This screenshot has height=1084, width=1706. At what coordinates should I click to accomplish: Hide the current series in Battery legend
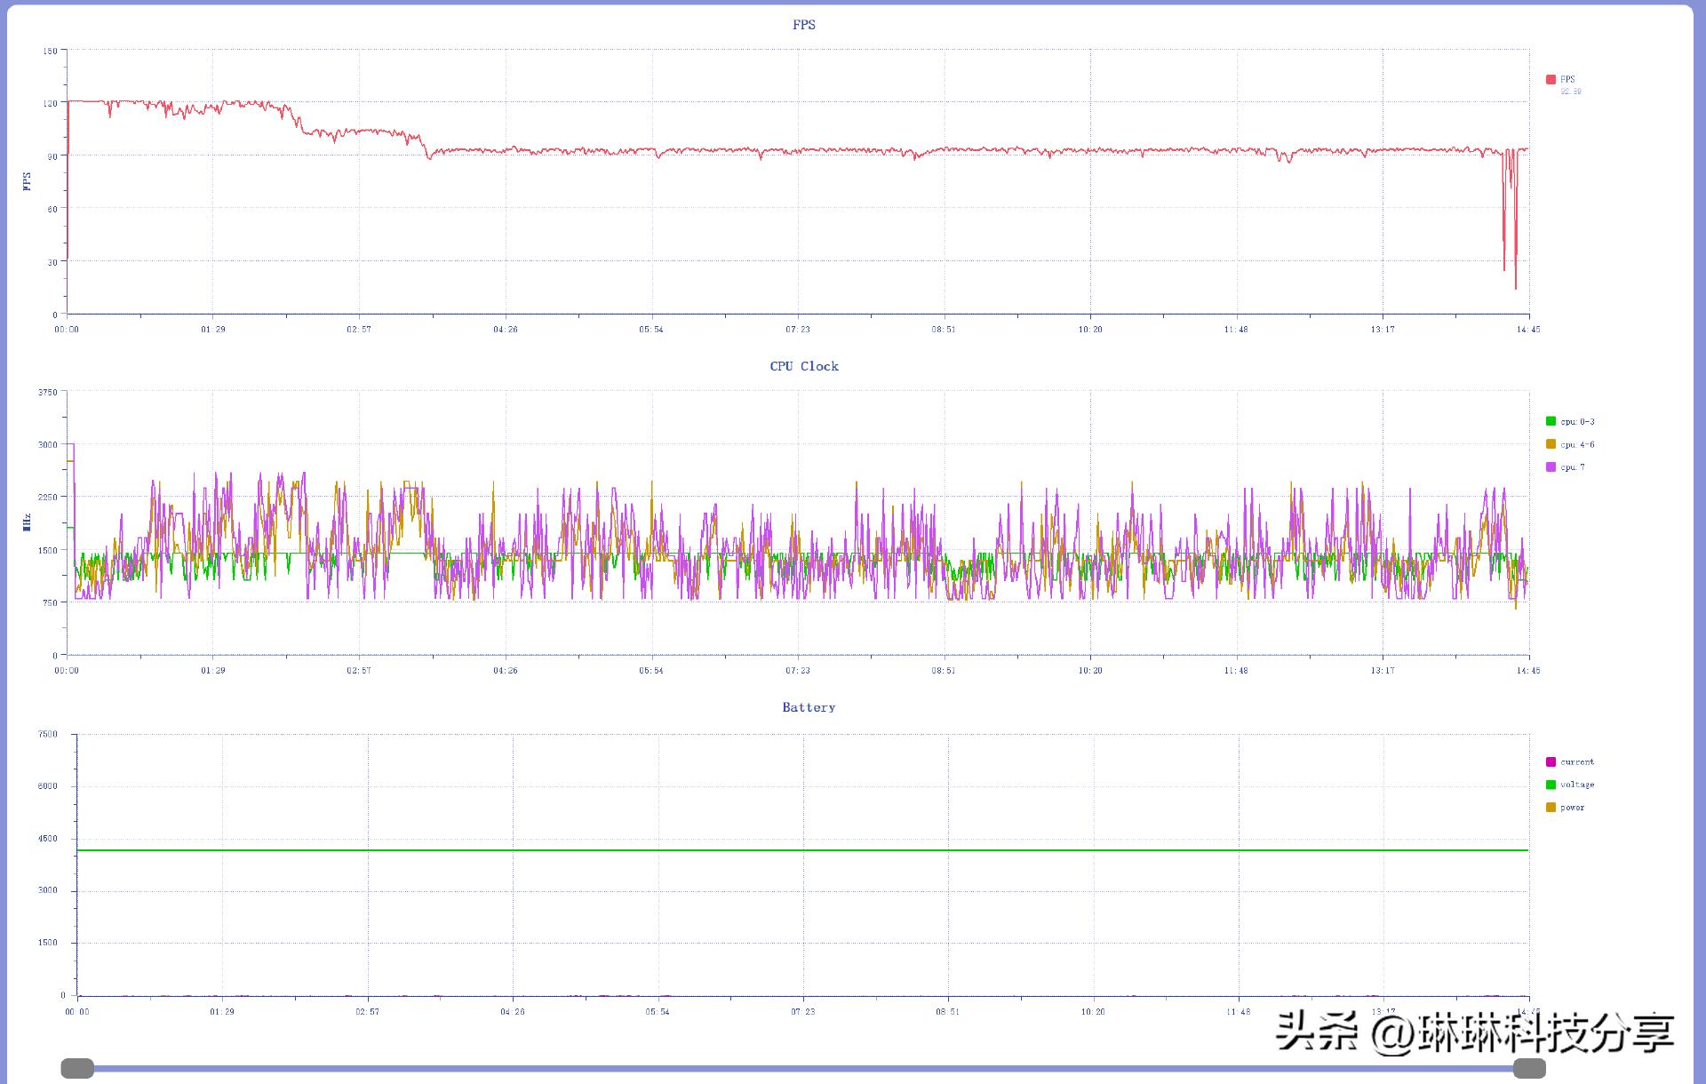pyautogui.click(x=1551, y=761)
